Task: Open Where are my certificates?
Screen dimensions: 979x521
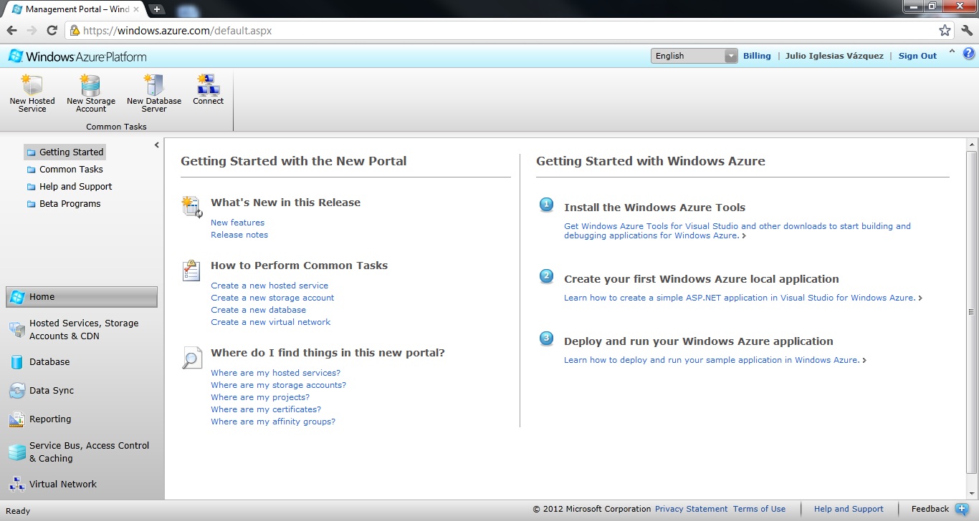Action: pos(266,409)
